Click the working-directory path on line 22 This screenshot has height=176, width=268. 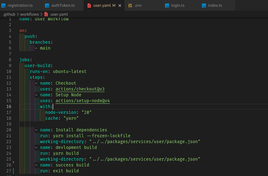click(x=145, y=142)
